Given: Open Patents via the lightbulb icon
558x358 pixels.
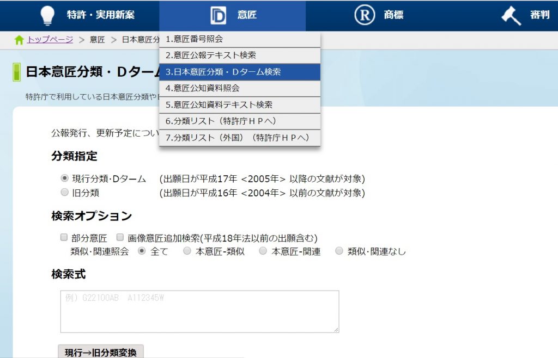Looking at the screenshot, I should click(47, 15).
